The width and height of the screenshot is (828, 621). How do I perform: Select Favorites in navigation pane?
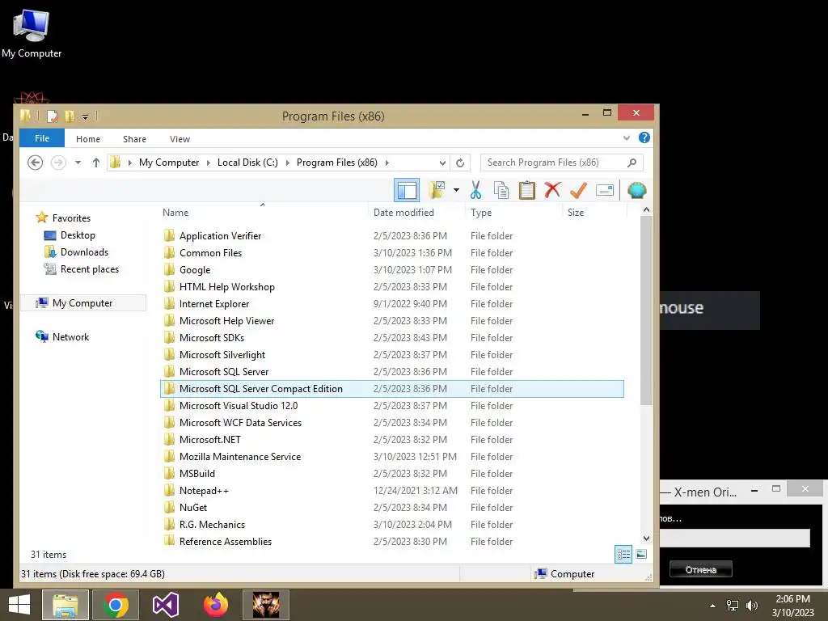(71, 218)
